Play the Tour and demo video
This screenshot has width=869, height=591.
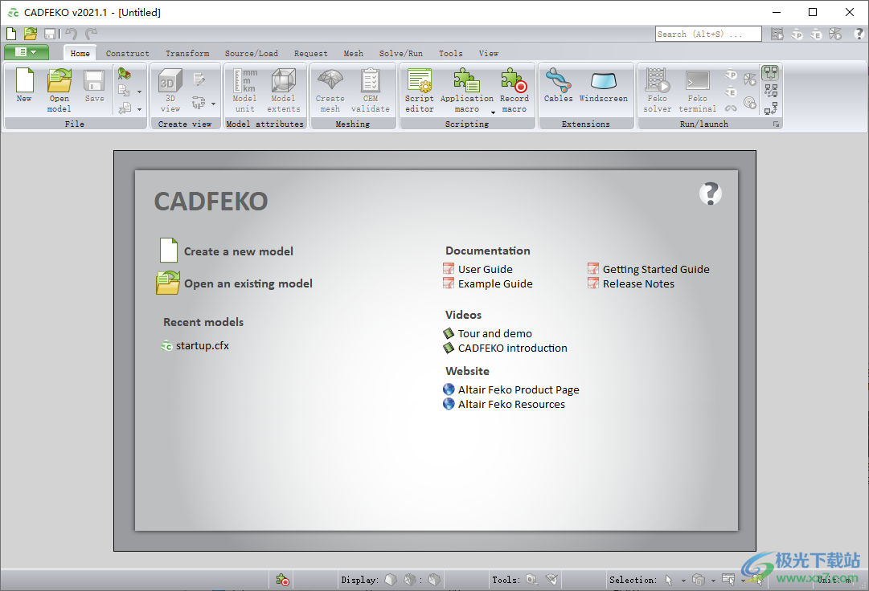point(488,334)
